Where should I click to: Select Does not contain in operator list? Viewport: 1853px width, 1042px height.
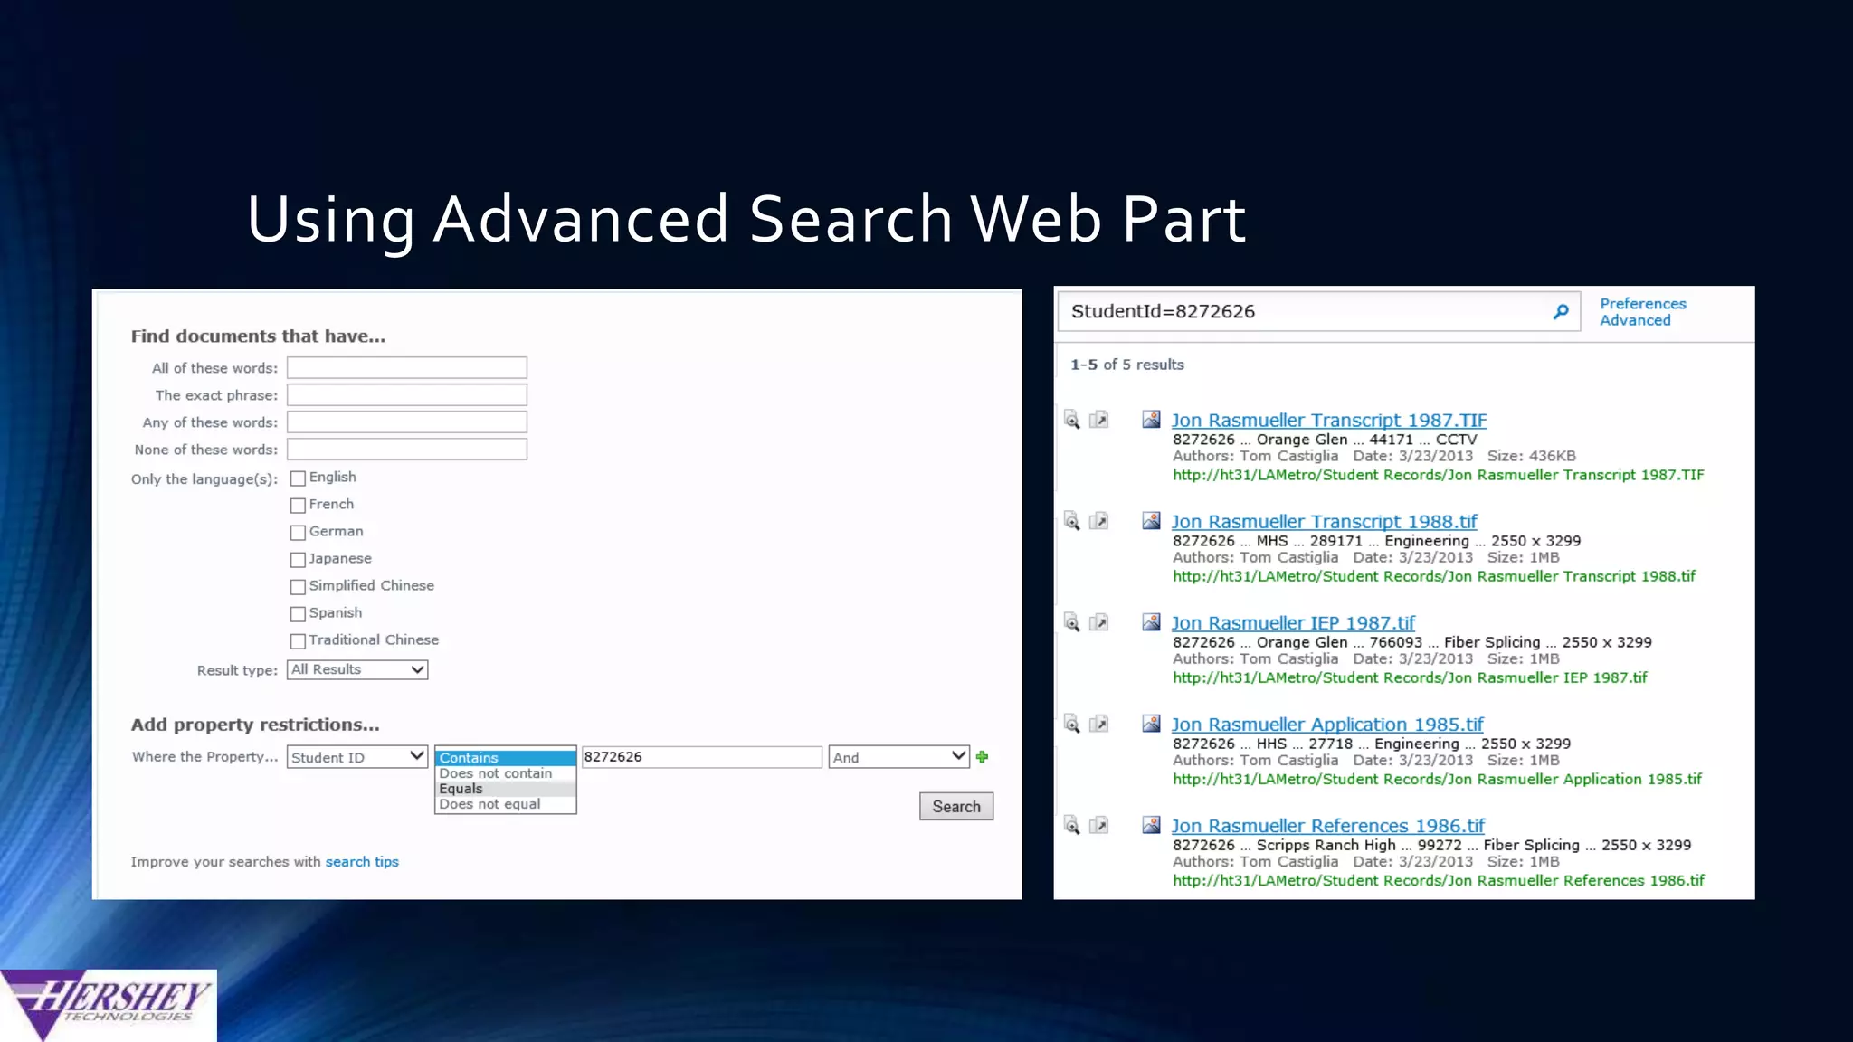click(505, 773)
